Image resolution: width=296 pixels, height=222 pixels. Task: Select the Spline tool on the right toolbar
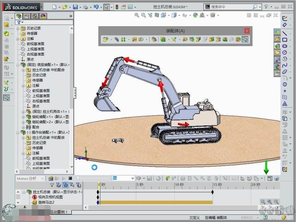(285, 65)
